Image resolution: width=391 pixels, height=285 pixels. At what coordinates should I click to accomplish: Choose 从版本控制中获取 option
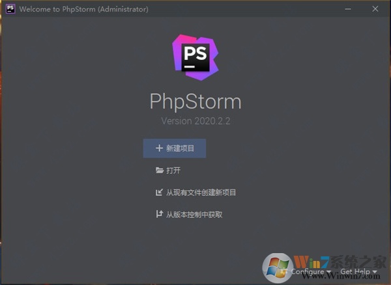(189, 214)
